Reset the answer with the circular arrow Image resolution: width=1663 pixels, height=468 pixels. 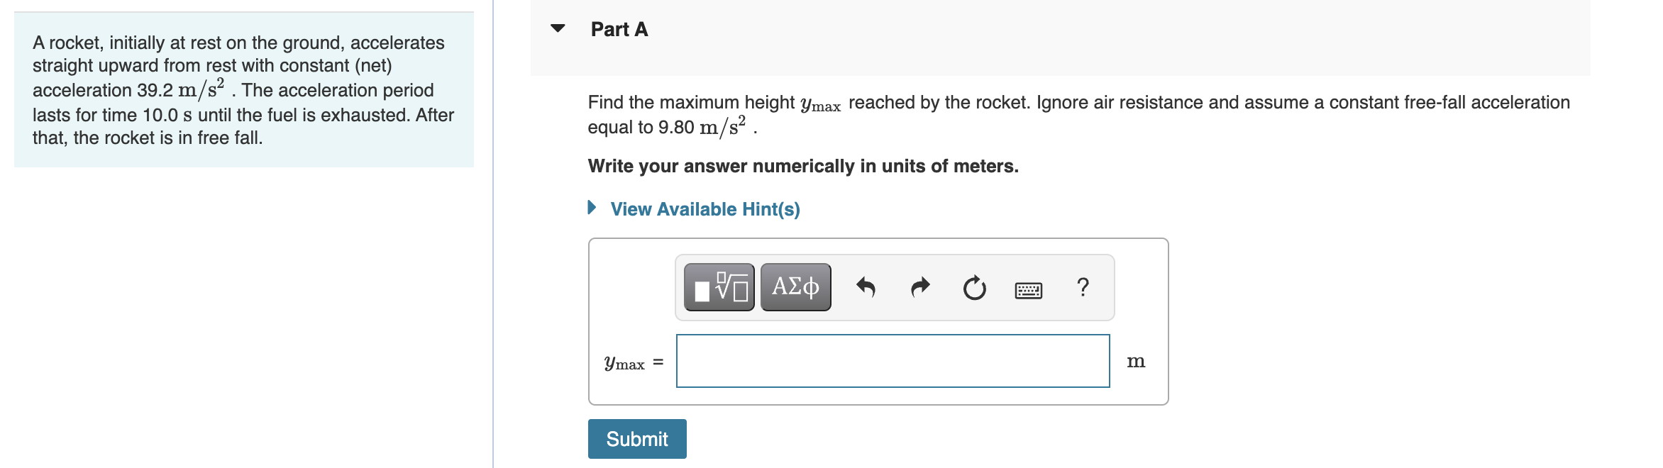pyautogui.click(x=973, y=287)
